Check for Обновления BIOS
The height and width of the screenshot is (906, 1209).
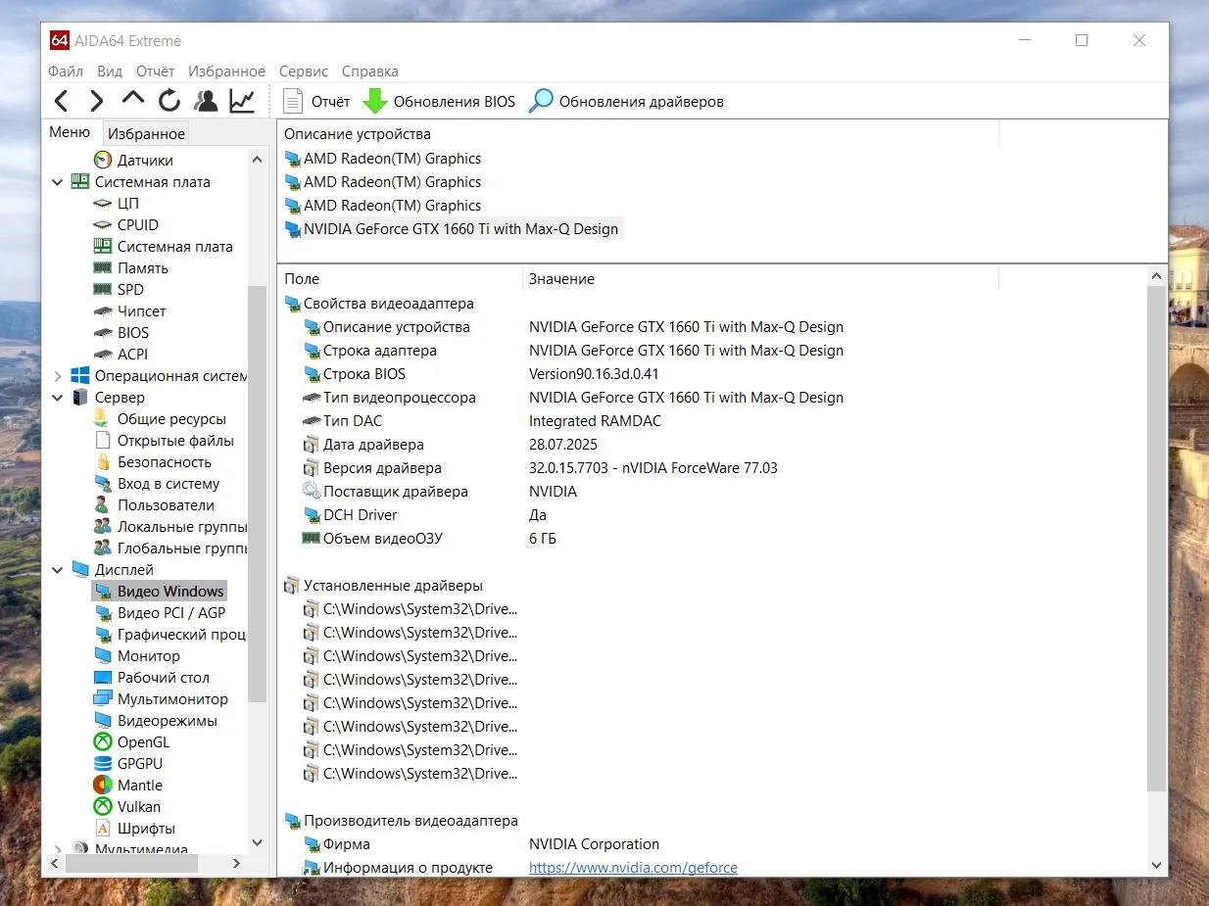pos(439,101)
